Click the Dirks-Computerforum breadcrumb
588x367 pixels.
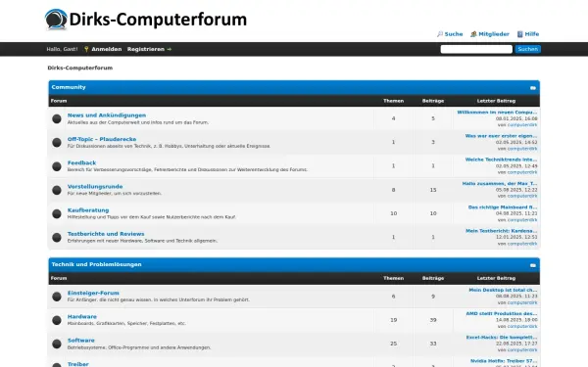pos(80,68)
